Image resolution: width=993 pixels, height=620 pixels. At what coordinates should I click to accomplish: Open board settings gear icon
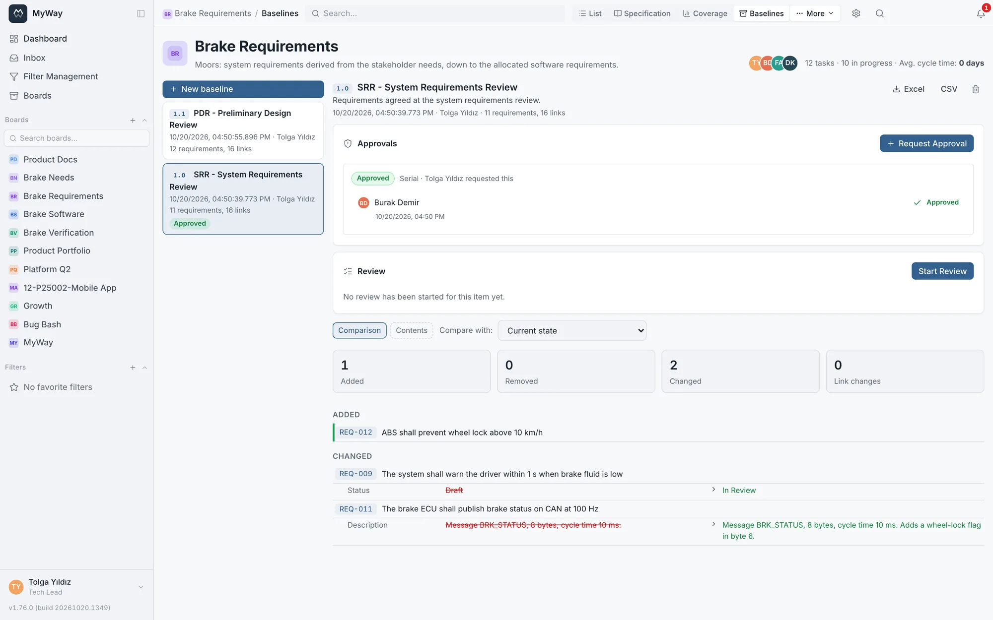point(856,13)
